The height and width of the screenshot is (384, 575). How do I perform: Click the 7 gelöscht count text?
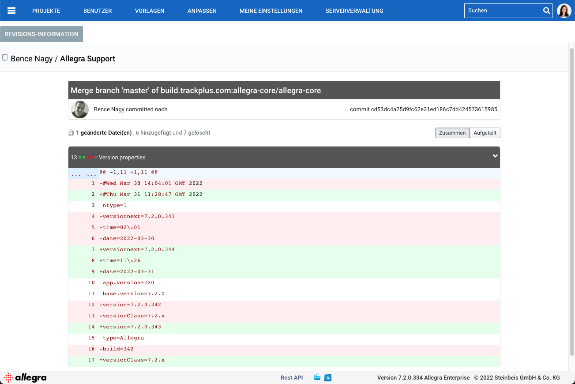tap(197, 132)
